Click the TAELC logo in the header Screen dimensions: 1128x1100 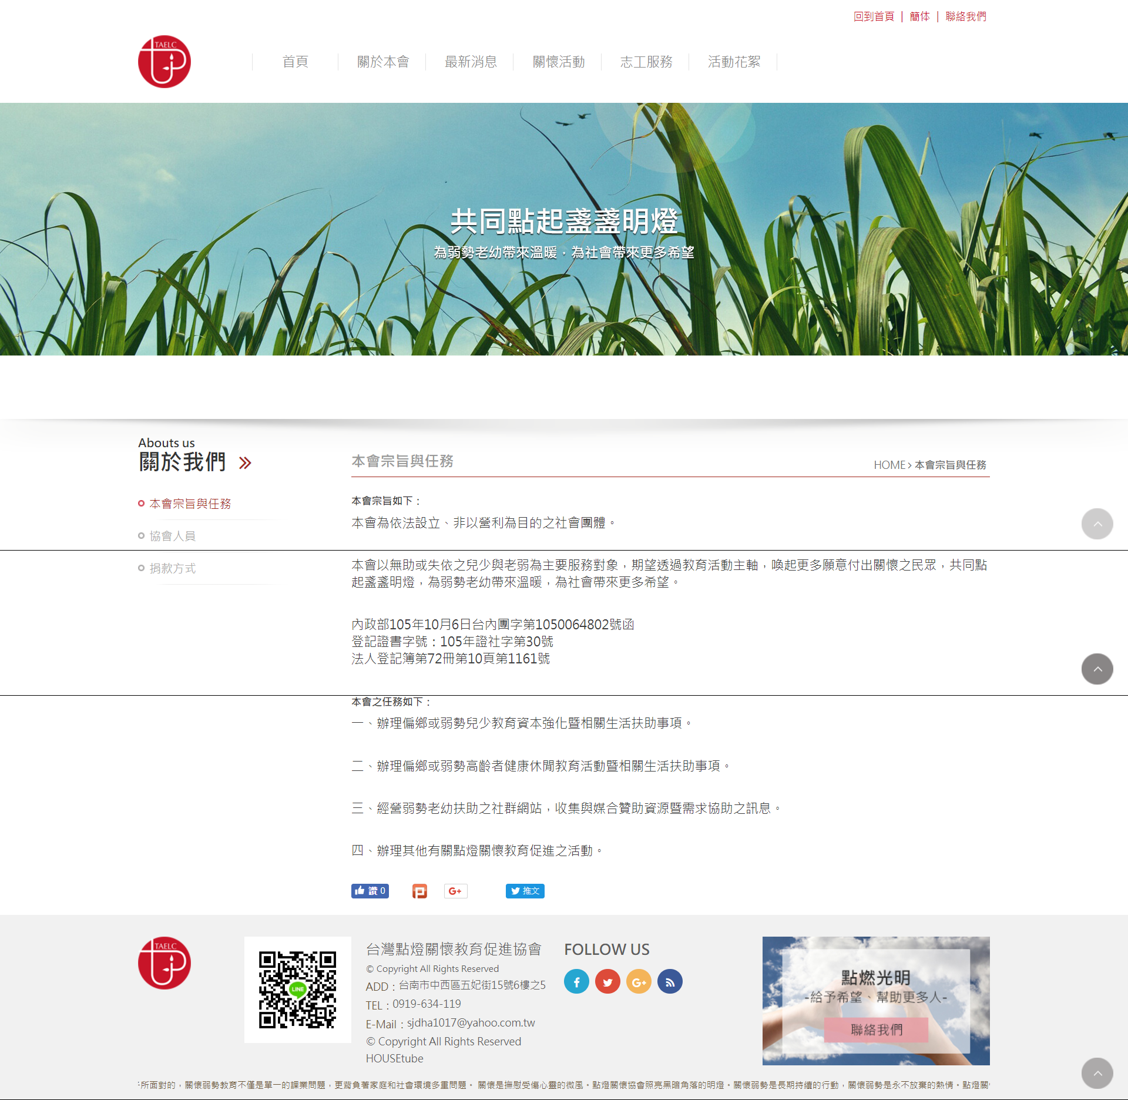(x=164, y=62)
